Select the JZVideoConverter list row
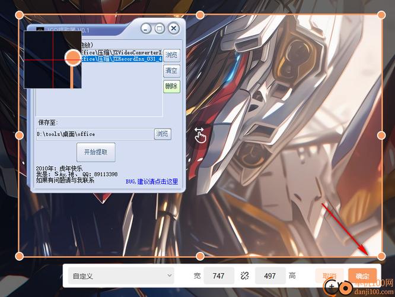This screenshot has width=395, height=297. click(122, 52)
